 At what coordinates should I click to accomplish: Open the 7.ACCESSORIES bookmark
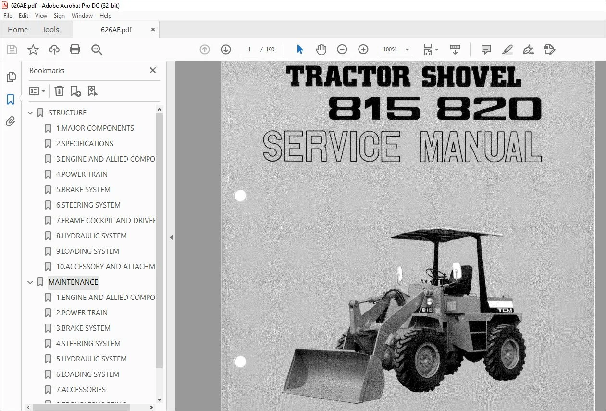point(81,390)
